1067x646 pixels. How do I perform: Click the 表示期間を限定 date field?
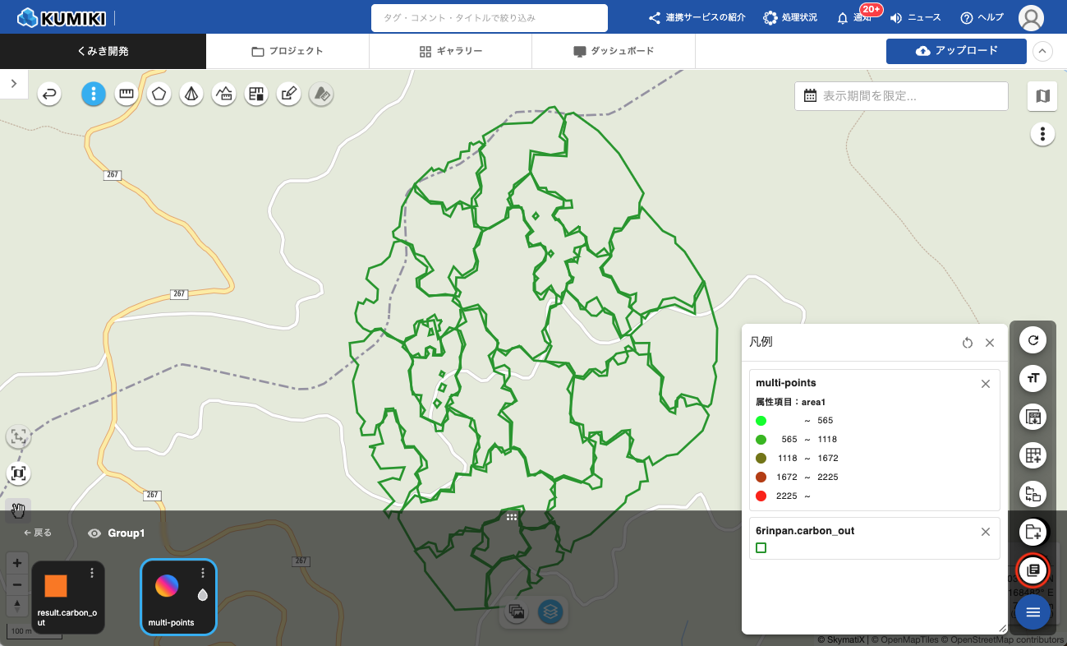pyautogui.click(x=901, y=96)
